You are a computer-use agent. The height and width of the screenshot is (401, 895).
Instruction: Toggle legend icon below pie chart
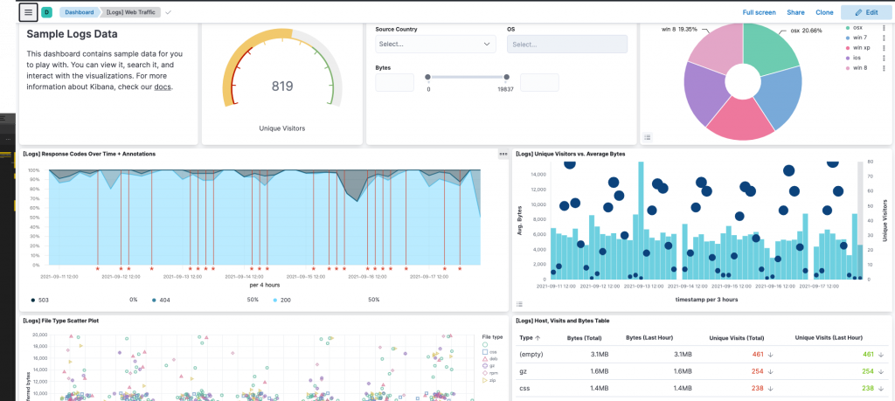pos(648,137)
